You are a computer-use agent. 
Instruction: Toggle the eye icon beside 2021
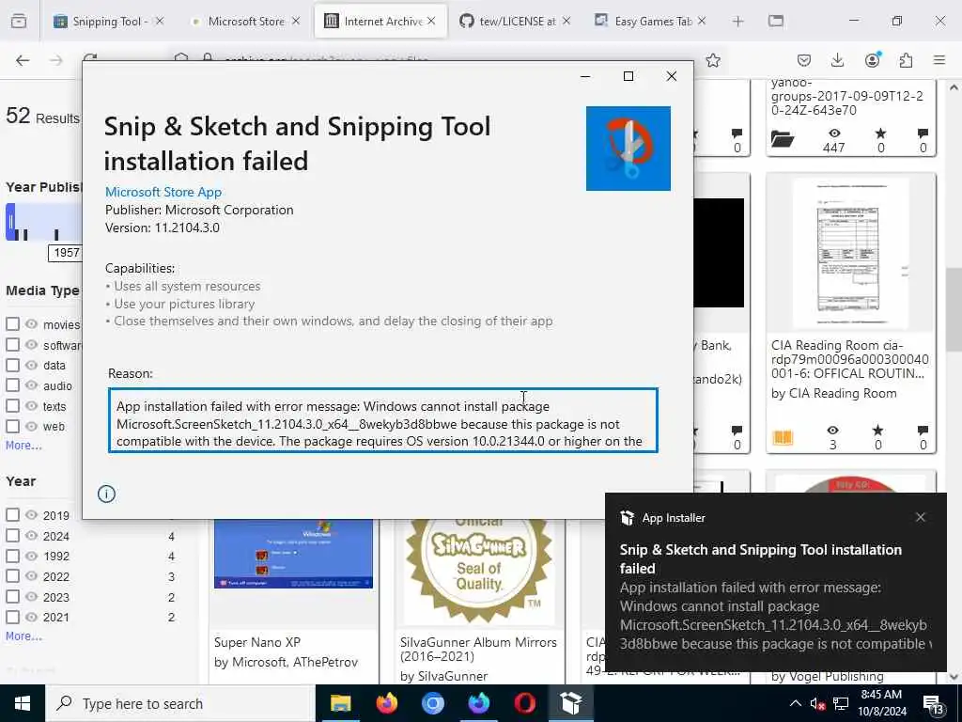click(31, 617)
